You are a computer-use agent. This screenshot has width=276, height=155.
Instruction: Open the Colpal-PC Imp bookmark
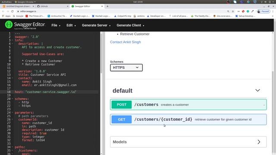tap(122, 16)
